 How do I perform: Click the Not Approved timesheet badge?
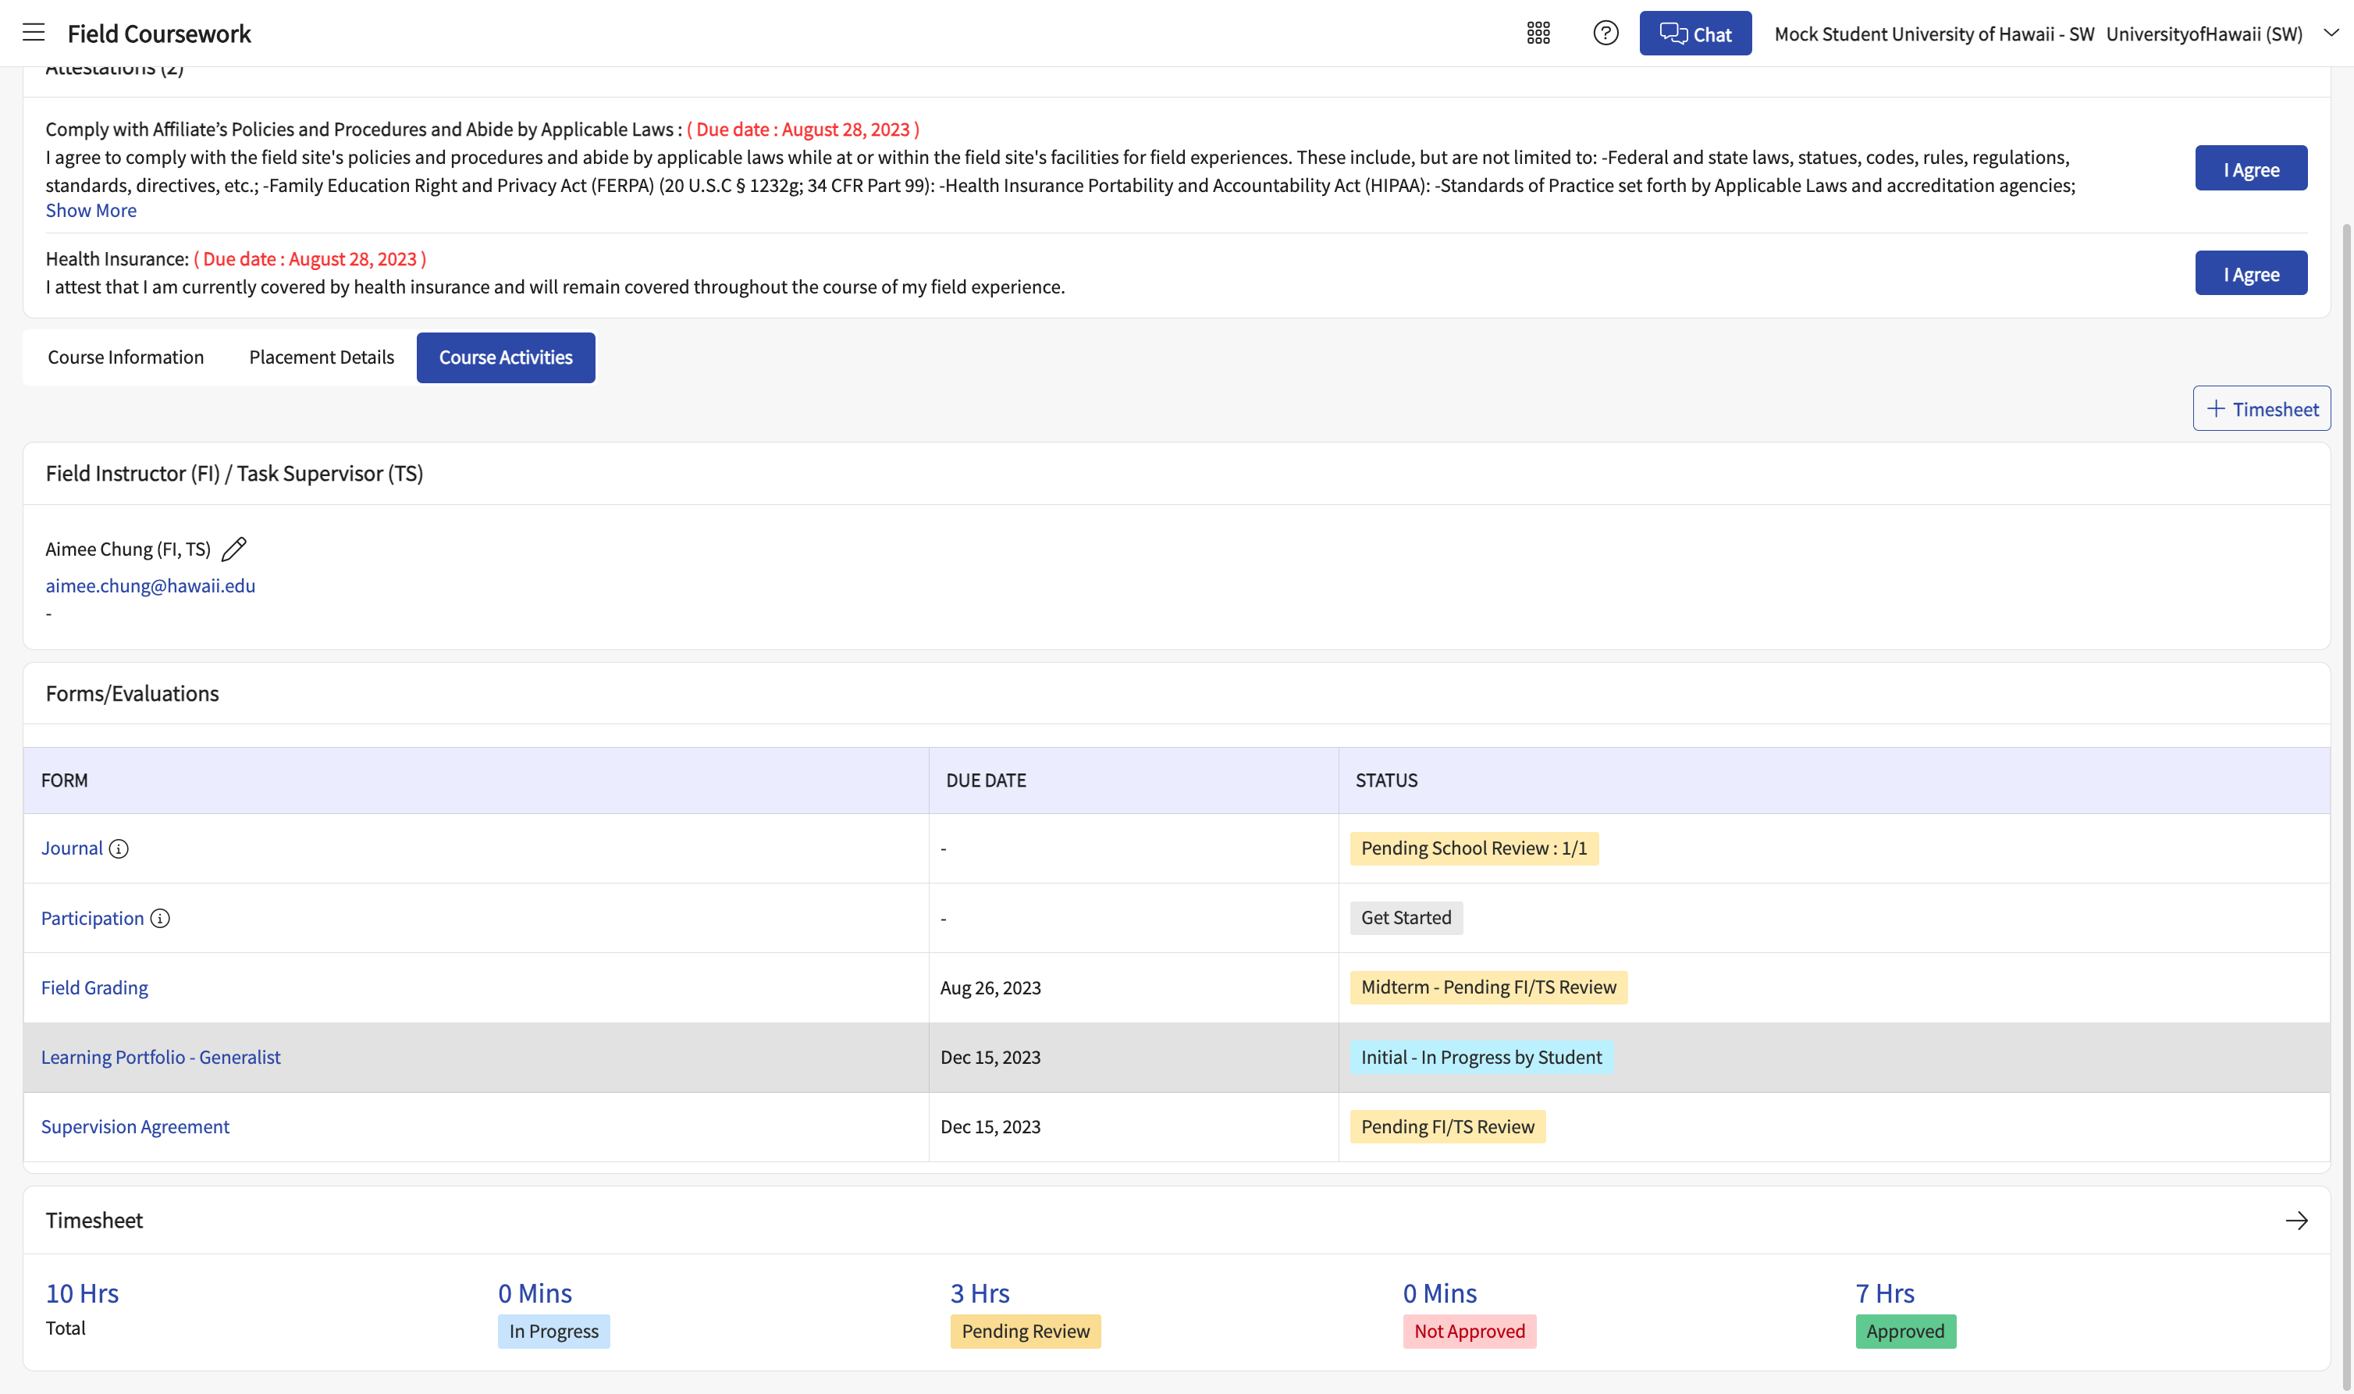click(x=1469, y=1331)
